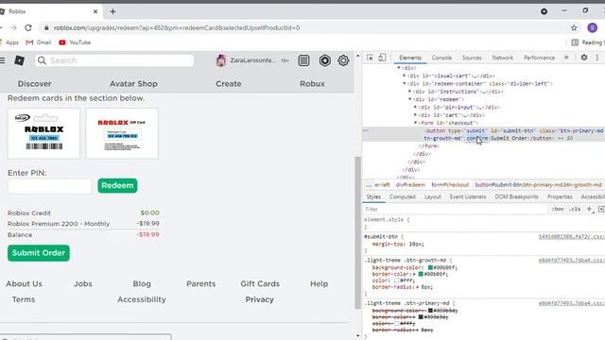Add a new style rule with plus icon
Image resolution: width=605 pixels, height=340 pixels.
point(589,209)
